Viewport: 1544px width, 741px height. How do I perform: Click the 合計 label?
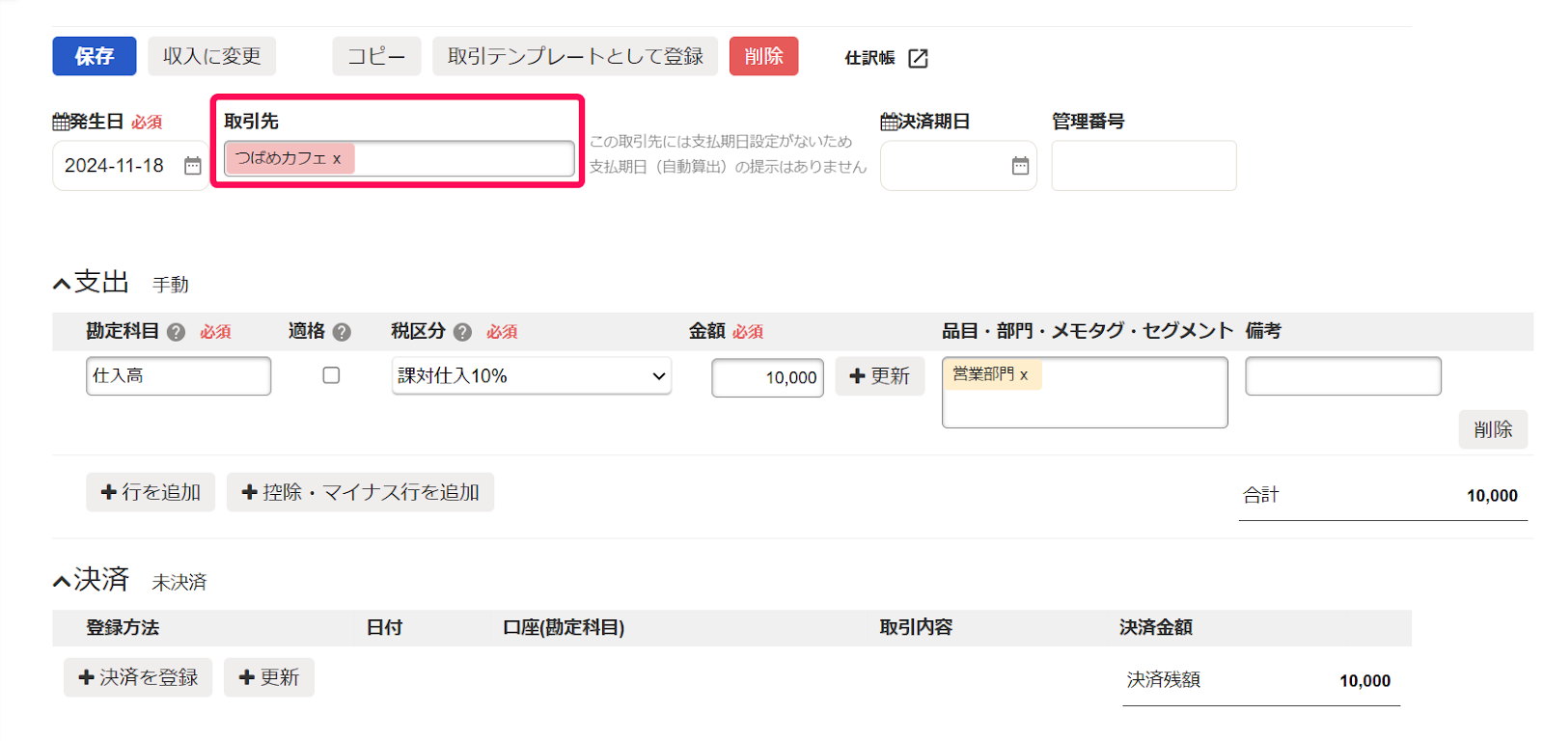pyautogui.click(x=1261, y=496)
